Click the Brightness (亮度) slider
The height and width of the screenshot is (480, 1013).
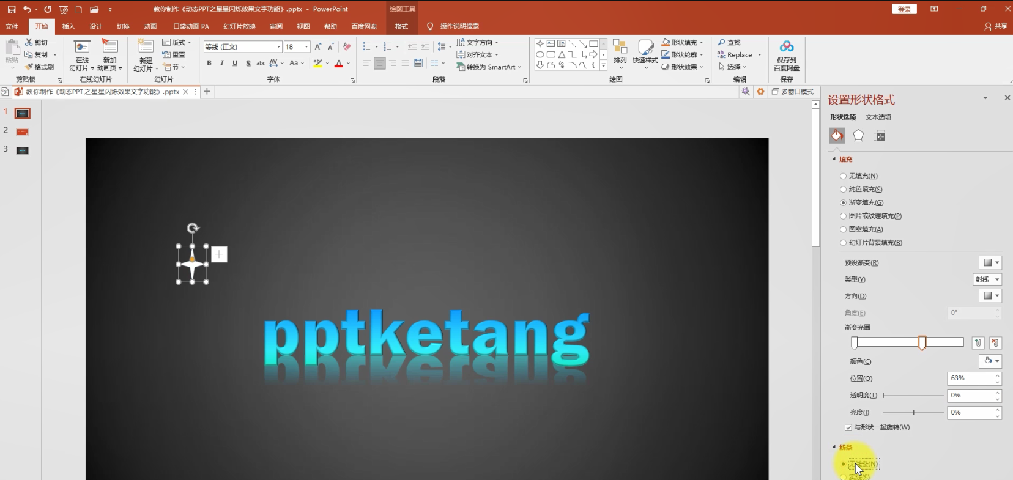tap(913, 413)
